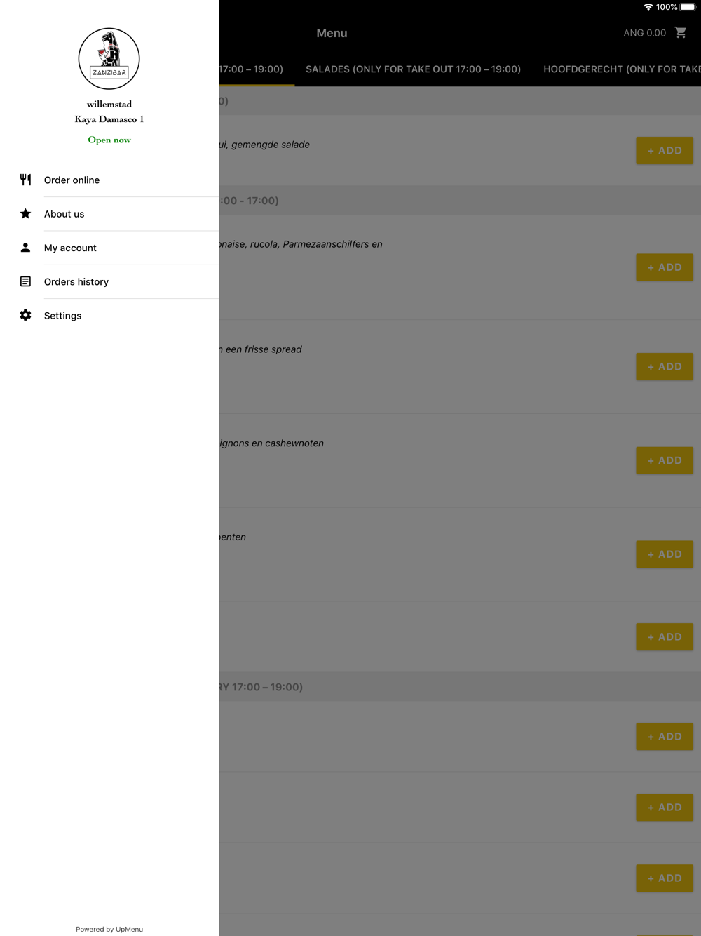Viewport: 701px width, 936px height.
Task: Open the About us menu entry
Action: tap(109, 214)
